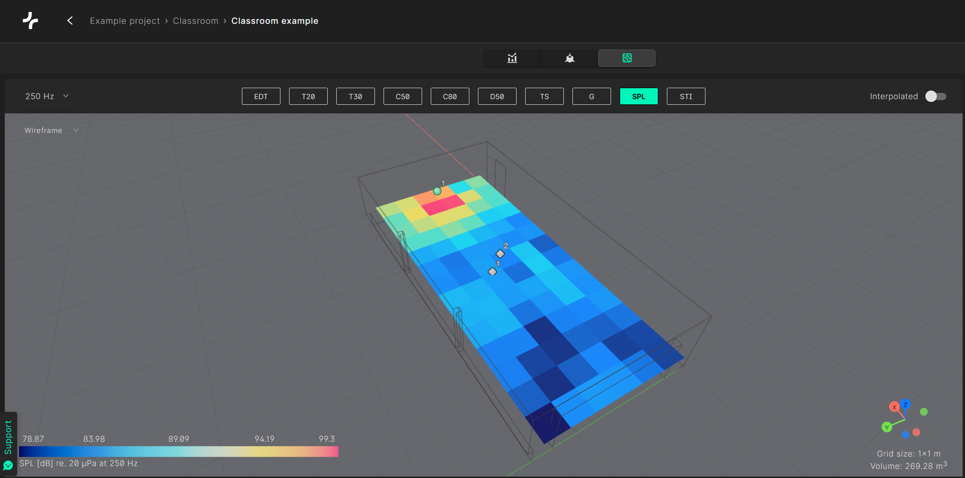The width and height of the screenshot is (965, 478).
Task: Open the results chart view tab
Action: tap(512, 58)
